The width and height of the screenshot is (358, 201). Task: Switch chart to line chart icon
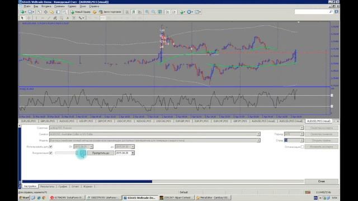pyautogui.click(x=140, y=12)
